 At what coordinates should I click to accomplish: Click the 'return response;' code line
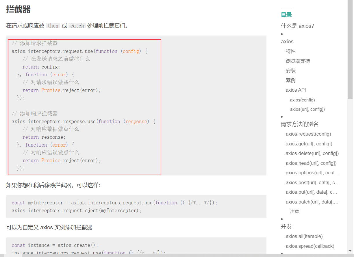44,137
